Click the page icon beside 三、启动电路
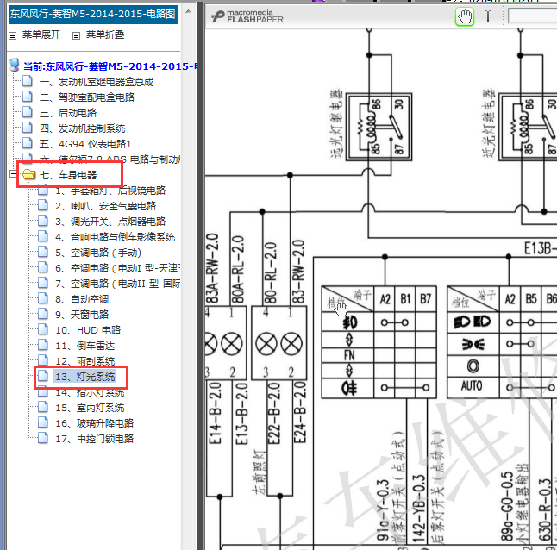The image size is (557, 550). pos(28,112)
